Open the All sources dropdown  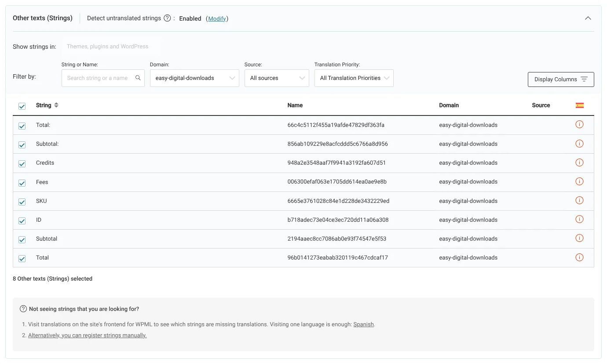click(277, 78)
